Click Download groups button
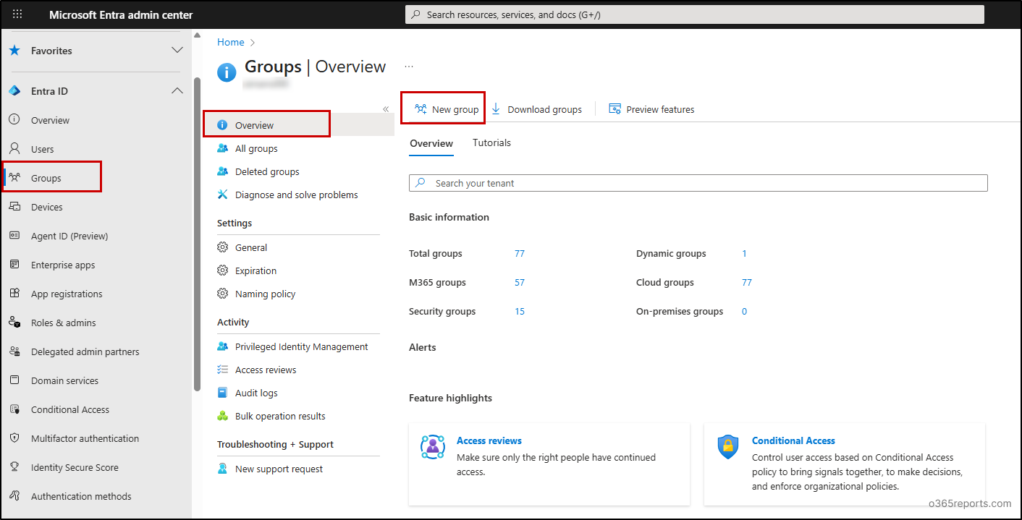The image size is (1022, 520). tap(536, 109)
